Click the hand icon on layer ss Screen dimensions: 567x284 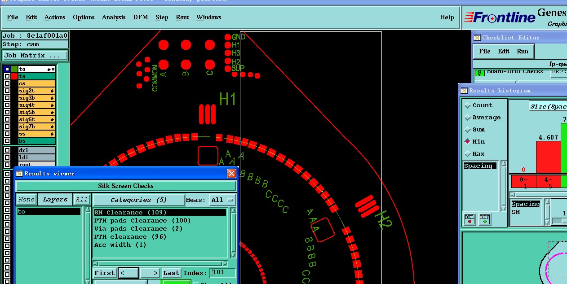52,134
